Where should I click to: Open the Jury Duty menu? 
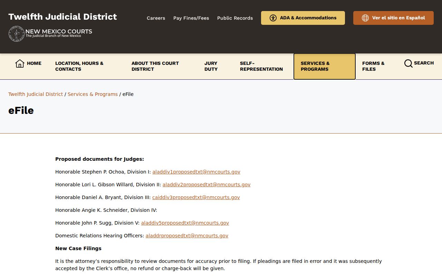[x=211, y=66]
